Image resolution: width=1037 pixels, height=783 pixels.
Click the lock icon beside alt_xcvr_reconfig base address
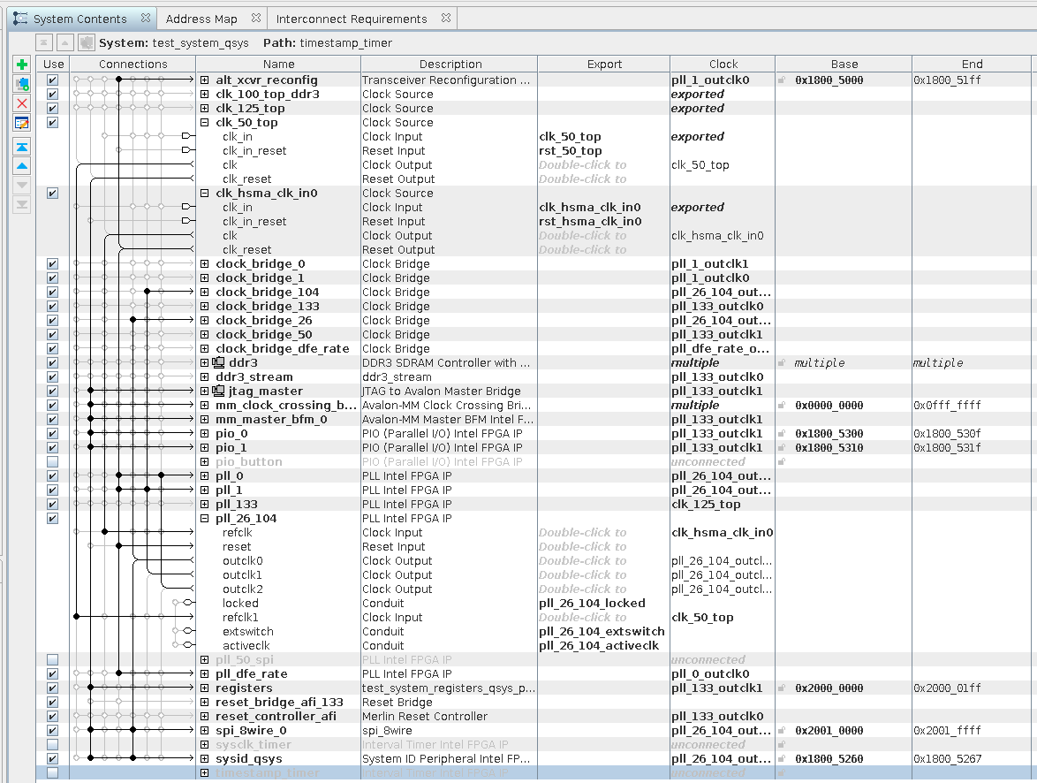(781, 80)
